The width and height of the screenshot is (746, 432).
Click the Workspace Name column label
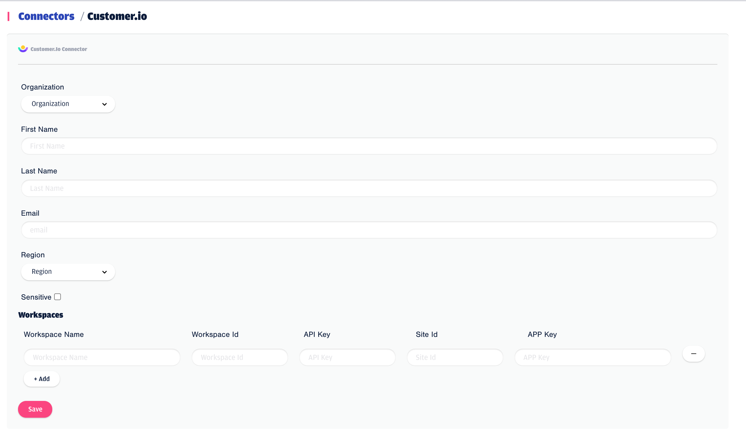pyautogui.click(x=54, y=334)
